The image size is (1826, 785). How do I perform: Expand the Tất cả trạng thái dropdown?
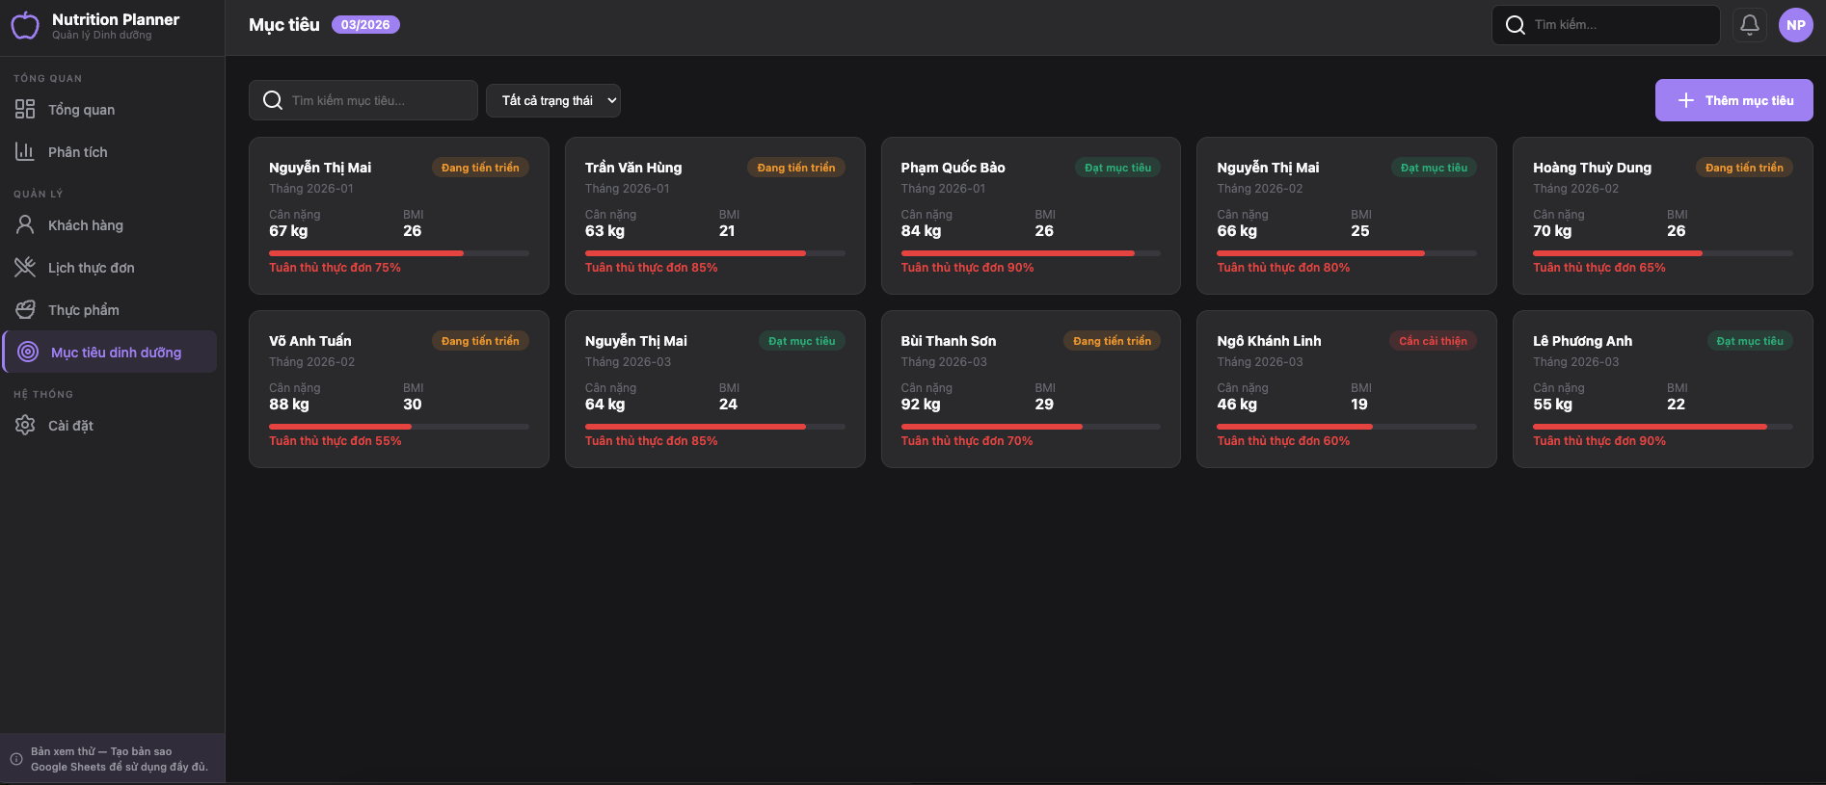point(552,100)
